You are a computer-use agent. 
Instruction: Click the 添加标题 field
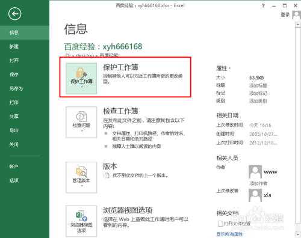[x=258, y=85]
